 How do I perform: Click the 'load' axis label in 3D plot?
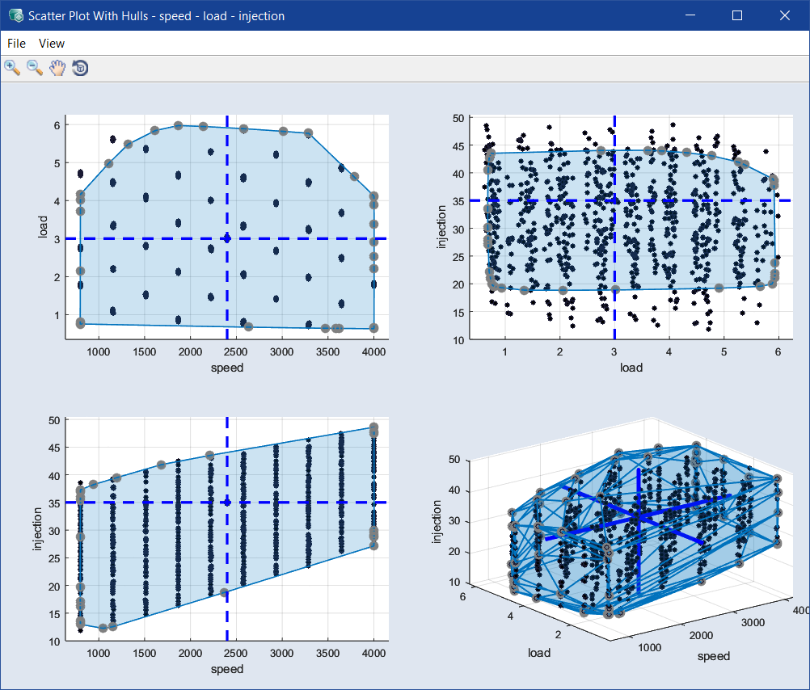(538, 653)
